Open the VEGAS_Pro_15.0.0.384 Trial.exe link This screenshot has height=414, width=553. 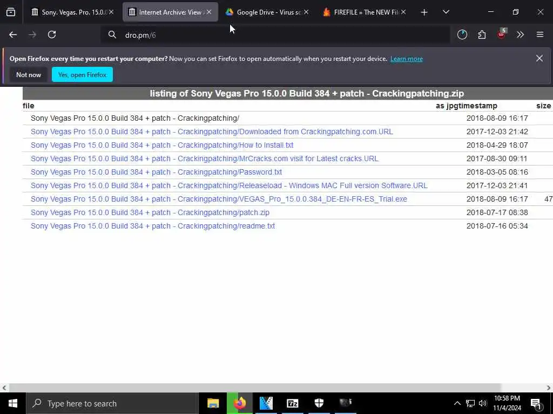point(219,199)
